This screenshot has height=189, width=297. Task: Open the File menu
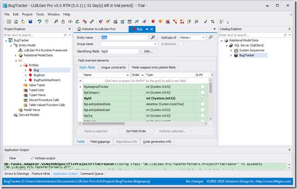[x=7, y=14]
